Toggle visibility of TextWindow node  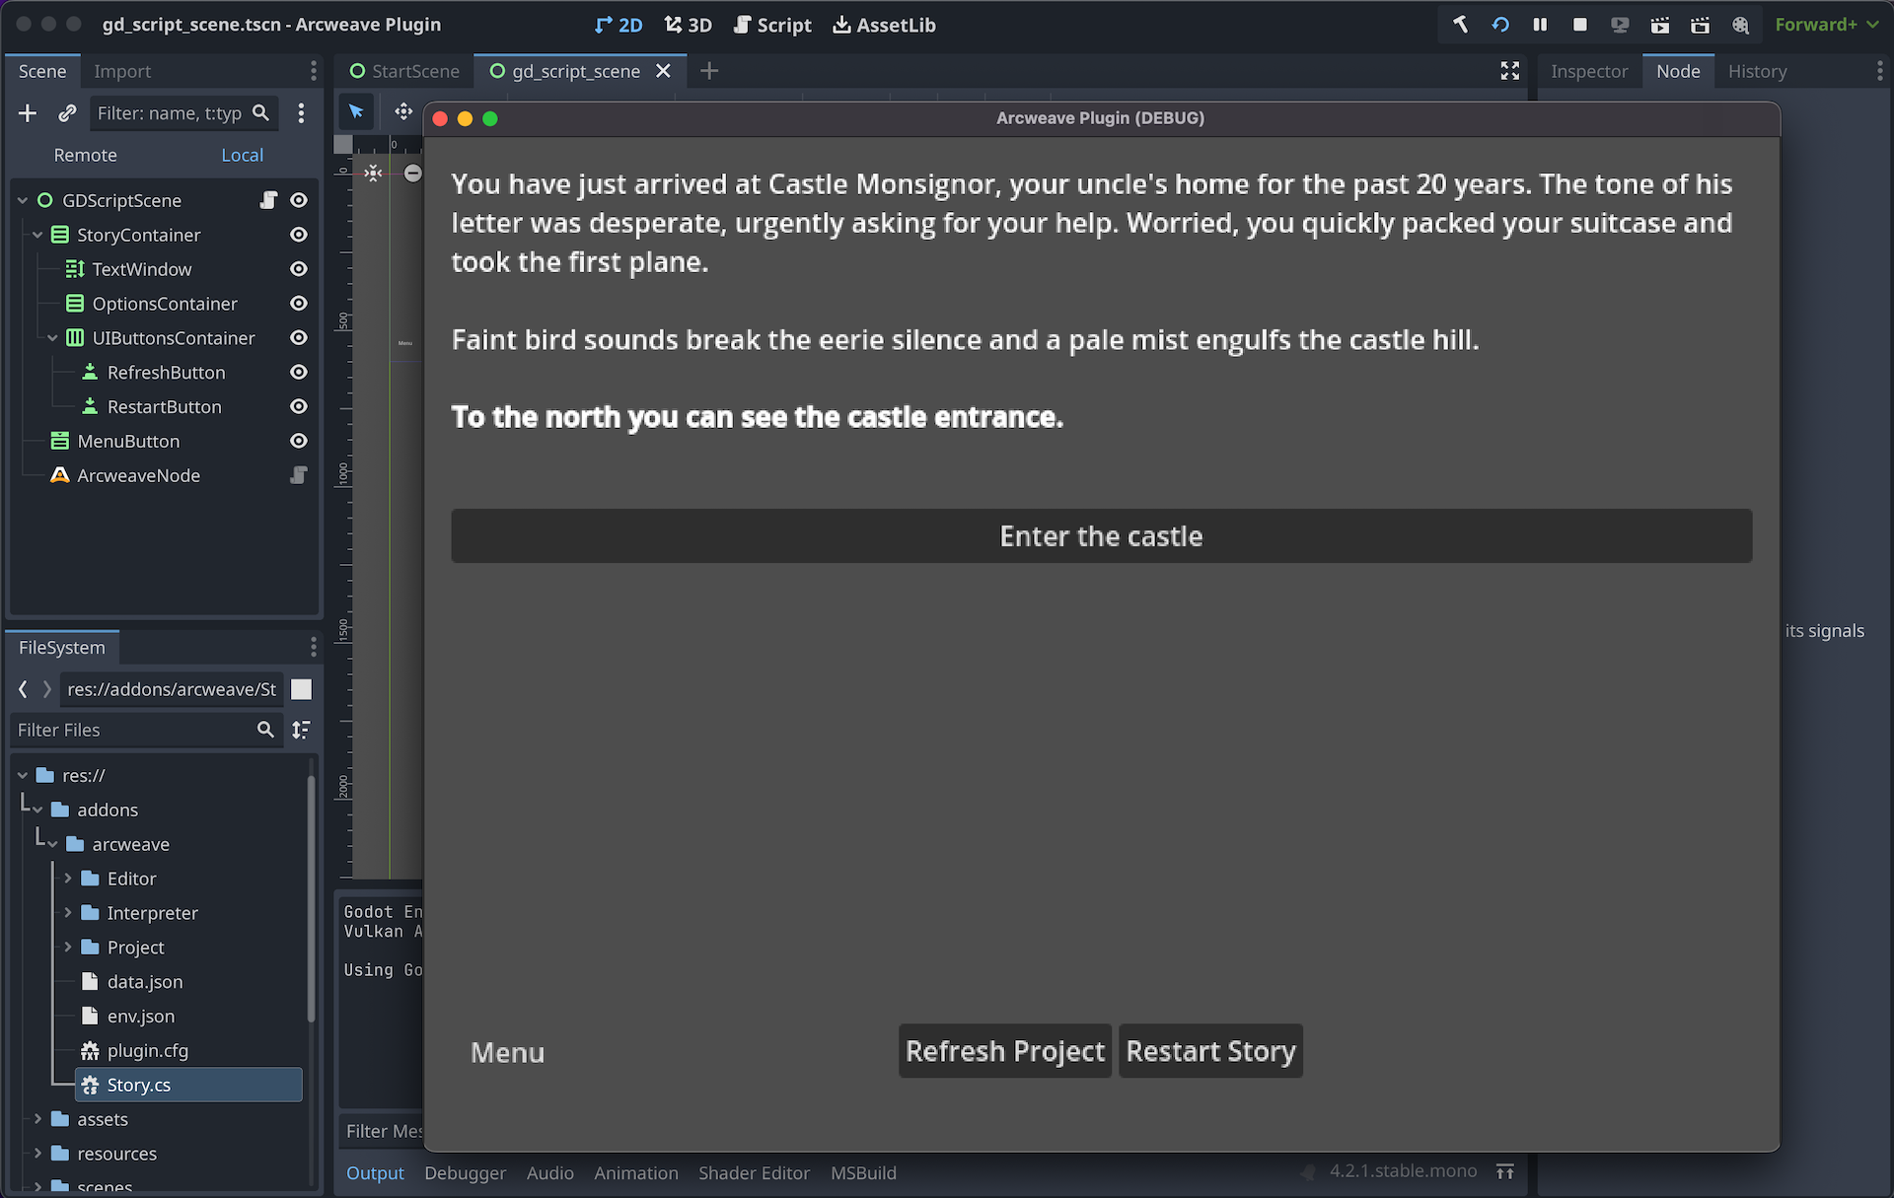tap(299, 268)
